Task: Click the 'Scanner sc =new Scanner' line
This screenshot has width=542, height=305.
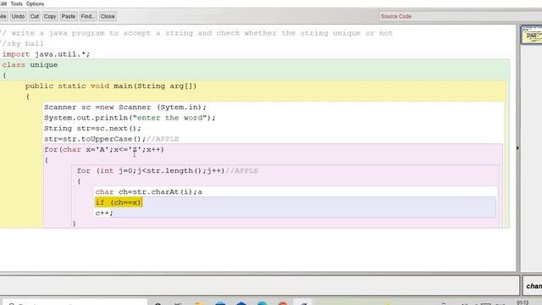Action: point(125,108)
